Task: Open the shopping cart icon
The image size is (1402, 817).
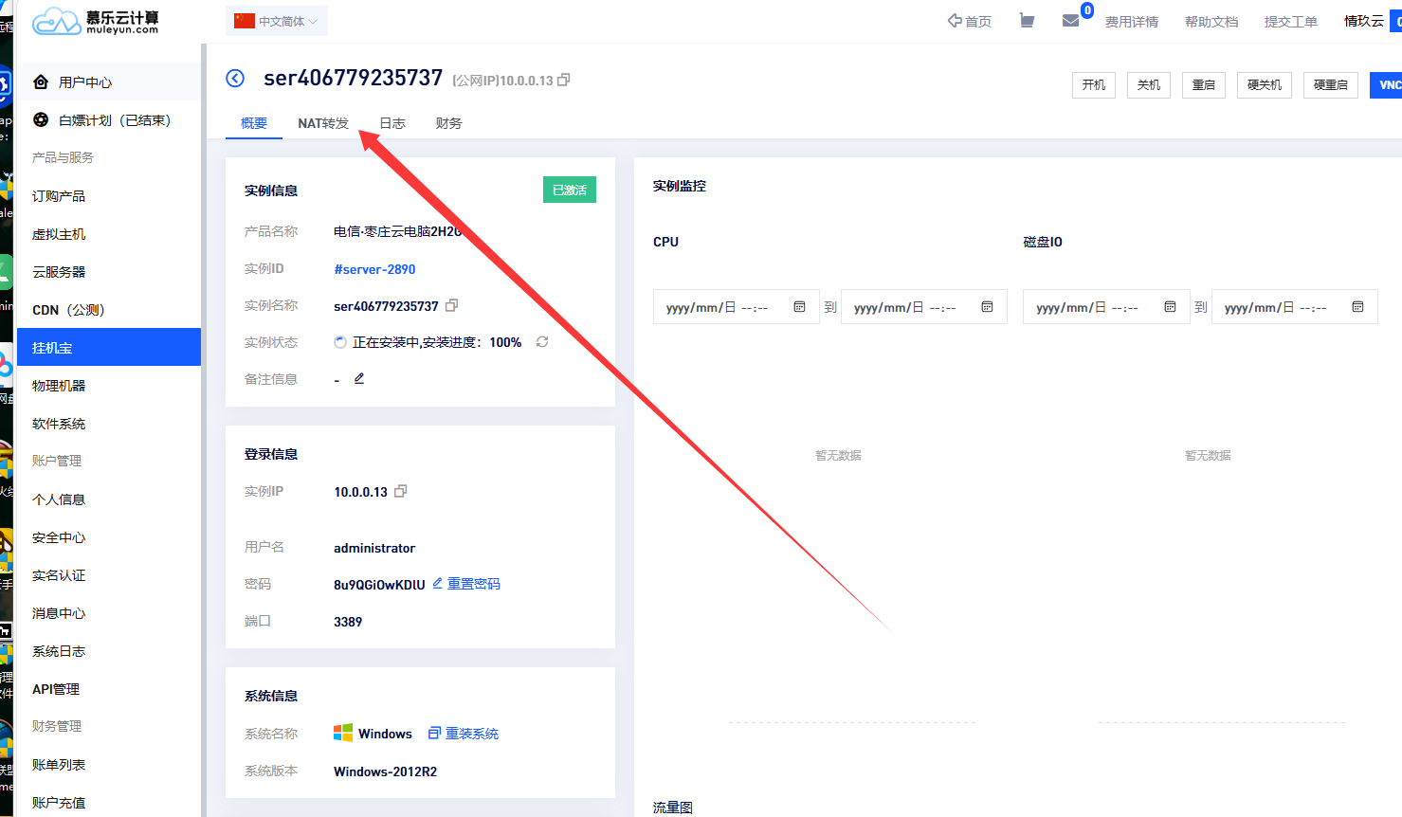Action: click(1027, 21)
